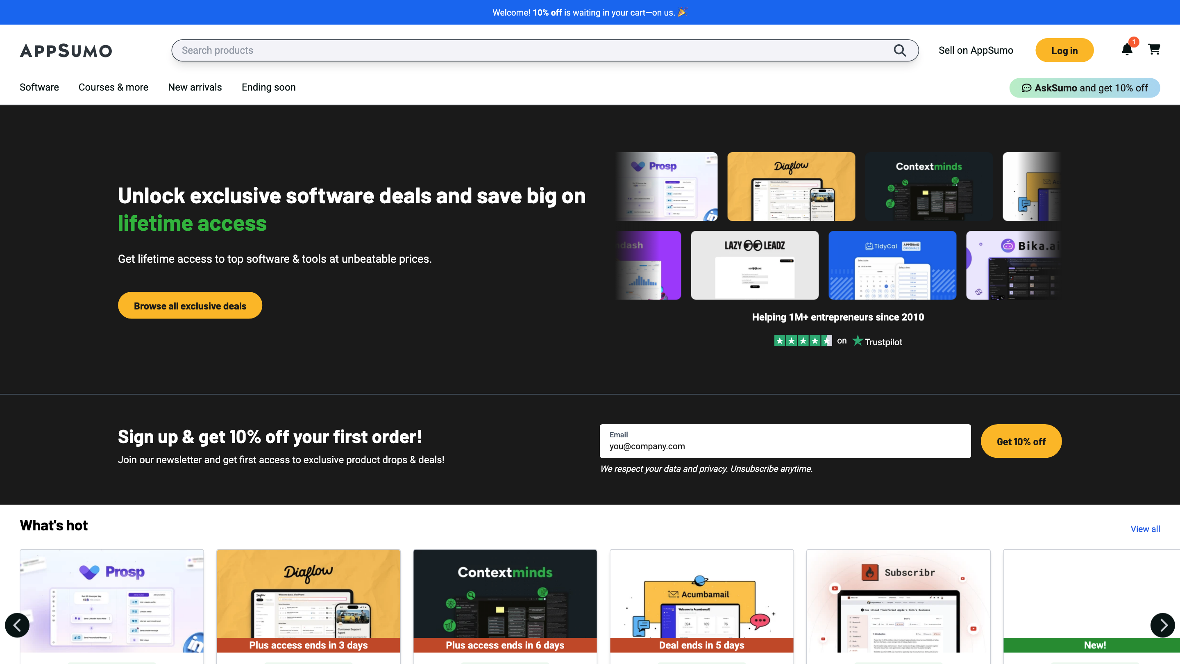
Task: Click the AppSumo logo
Action: click(66, 50)
